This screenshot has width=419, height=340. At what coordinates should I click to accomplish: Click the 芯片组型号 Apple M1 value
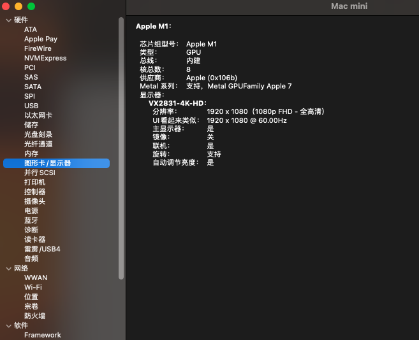point(202,44)
